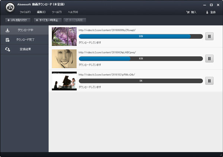This screenshot has height=157, width=223.
Task: Open the 編集(E) menu
Action: (x=41, y=12)
